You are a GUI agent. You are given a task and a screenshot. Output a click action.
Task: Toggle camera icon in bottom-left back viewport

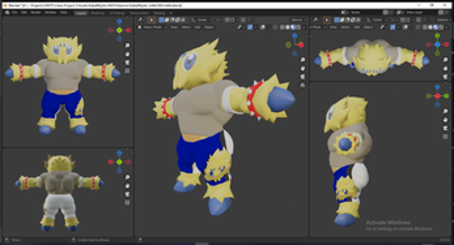127,194
